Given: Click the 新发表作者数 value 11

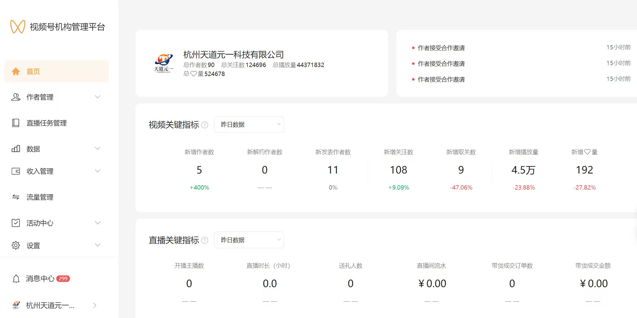Looking at the screenshot, I should (333, 170).
